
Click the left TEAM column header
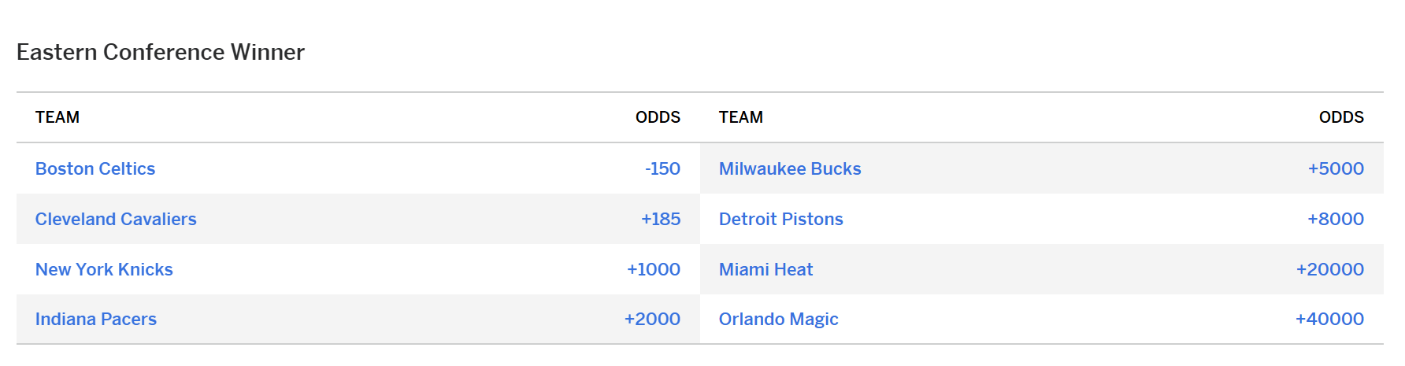click(57, 117)
